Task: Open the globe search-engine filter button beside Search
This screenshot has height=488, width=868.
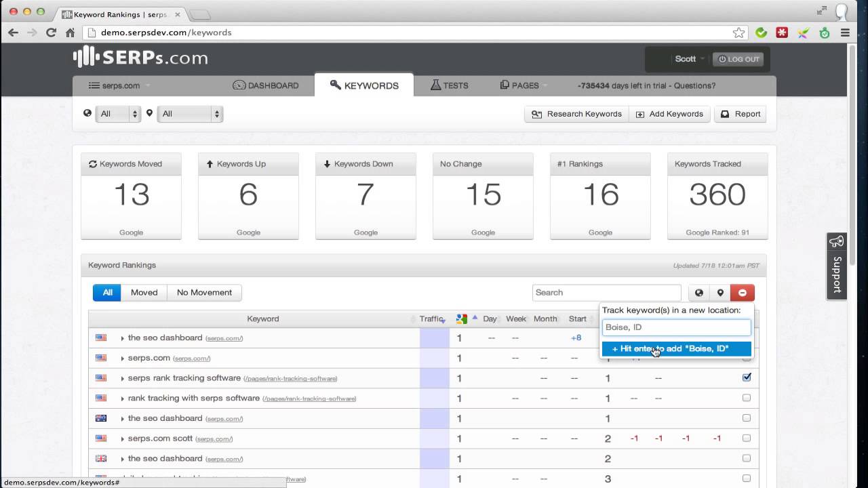Action: tap(698, 293)
